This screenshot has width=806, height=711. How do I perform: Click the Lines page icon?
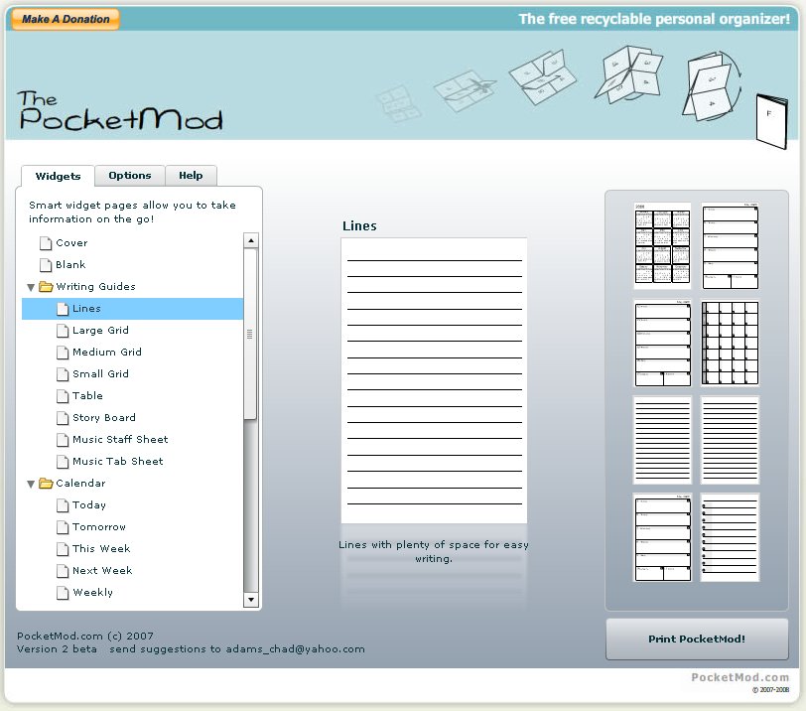63,309
